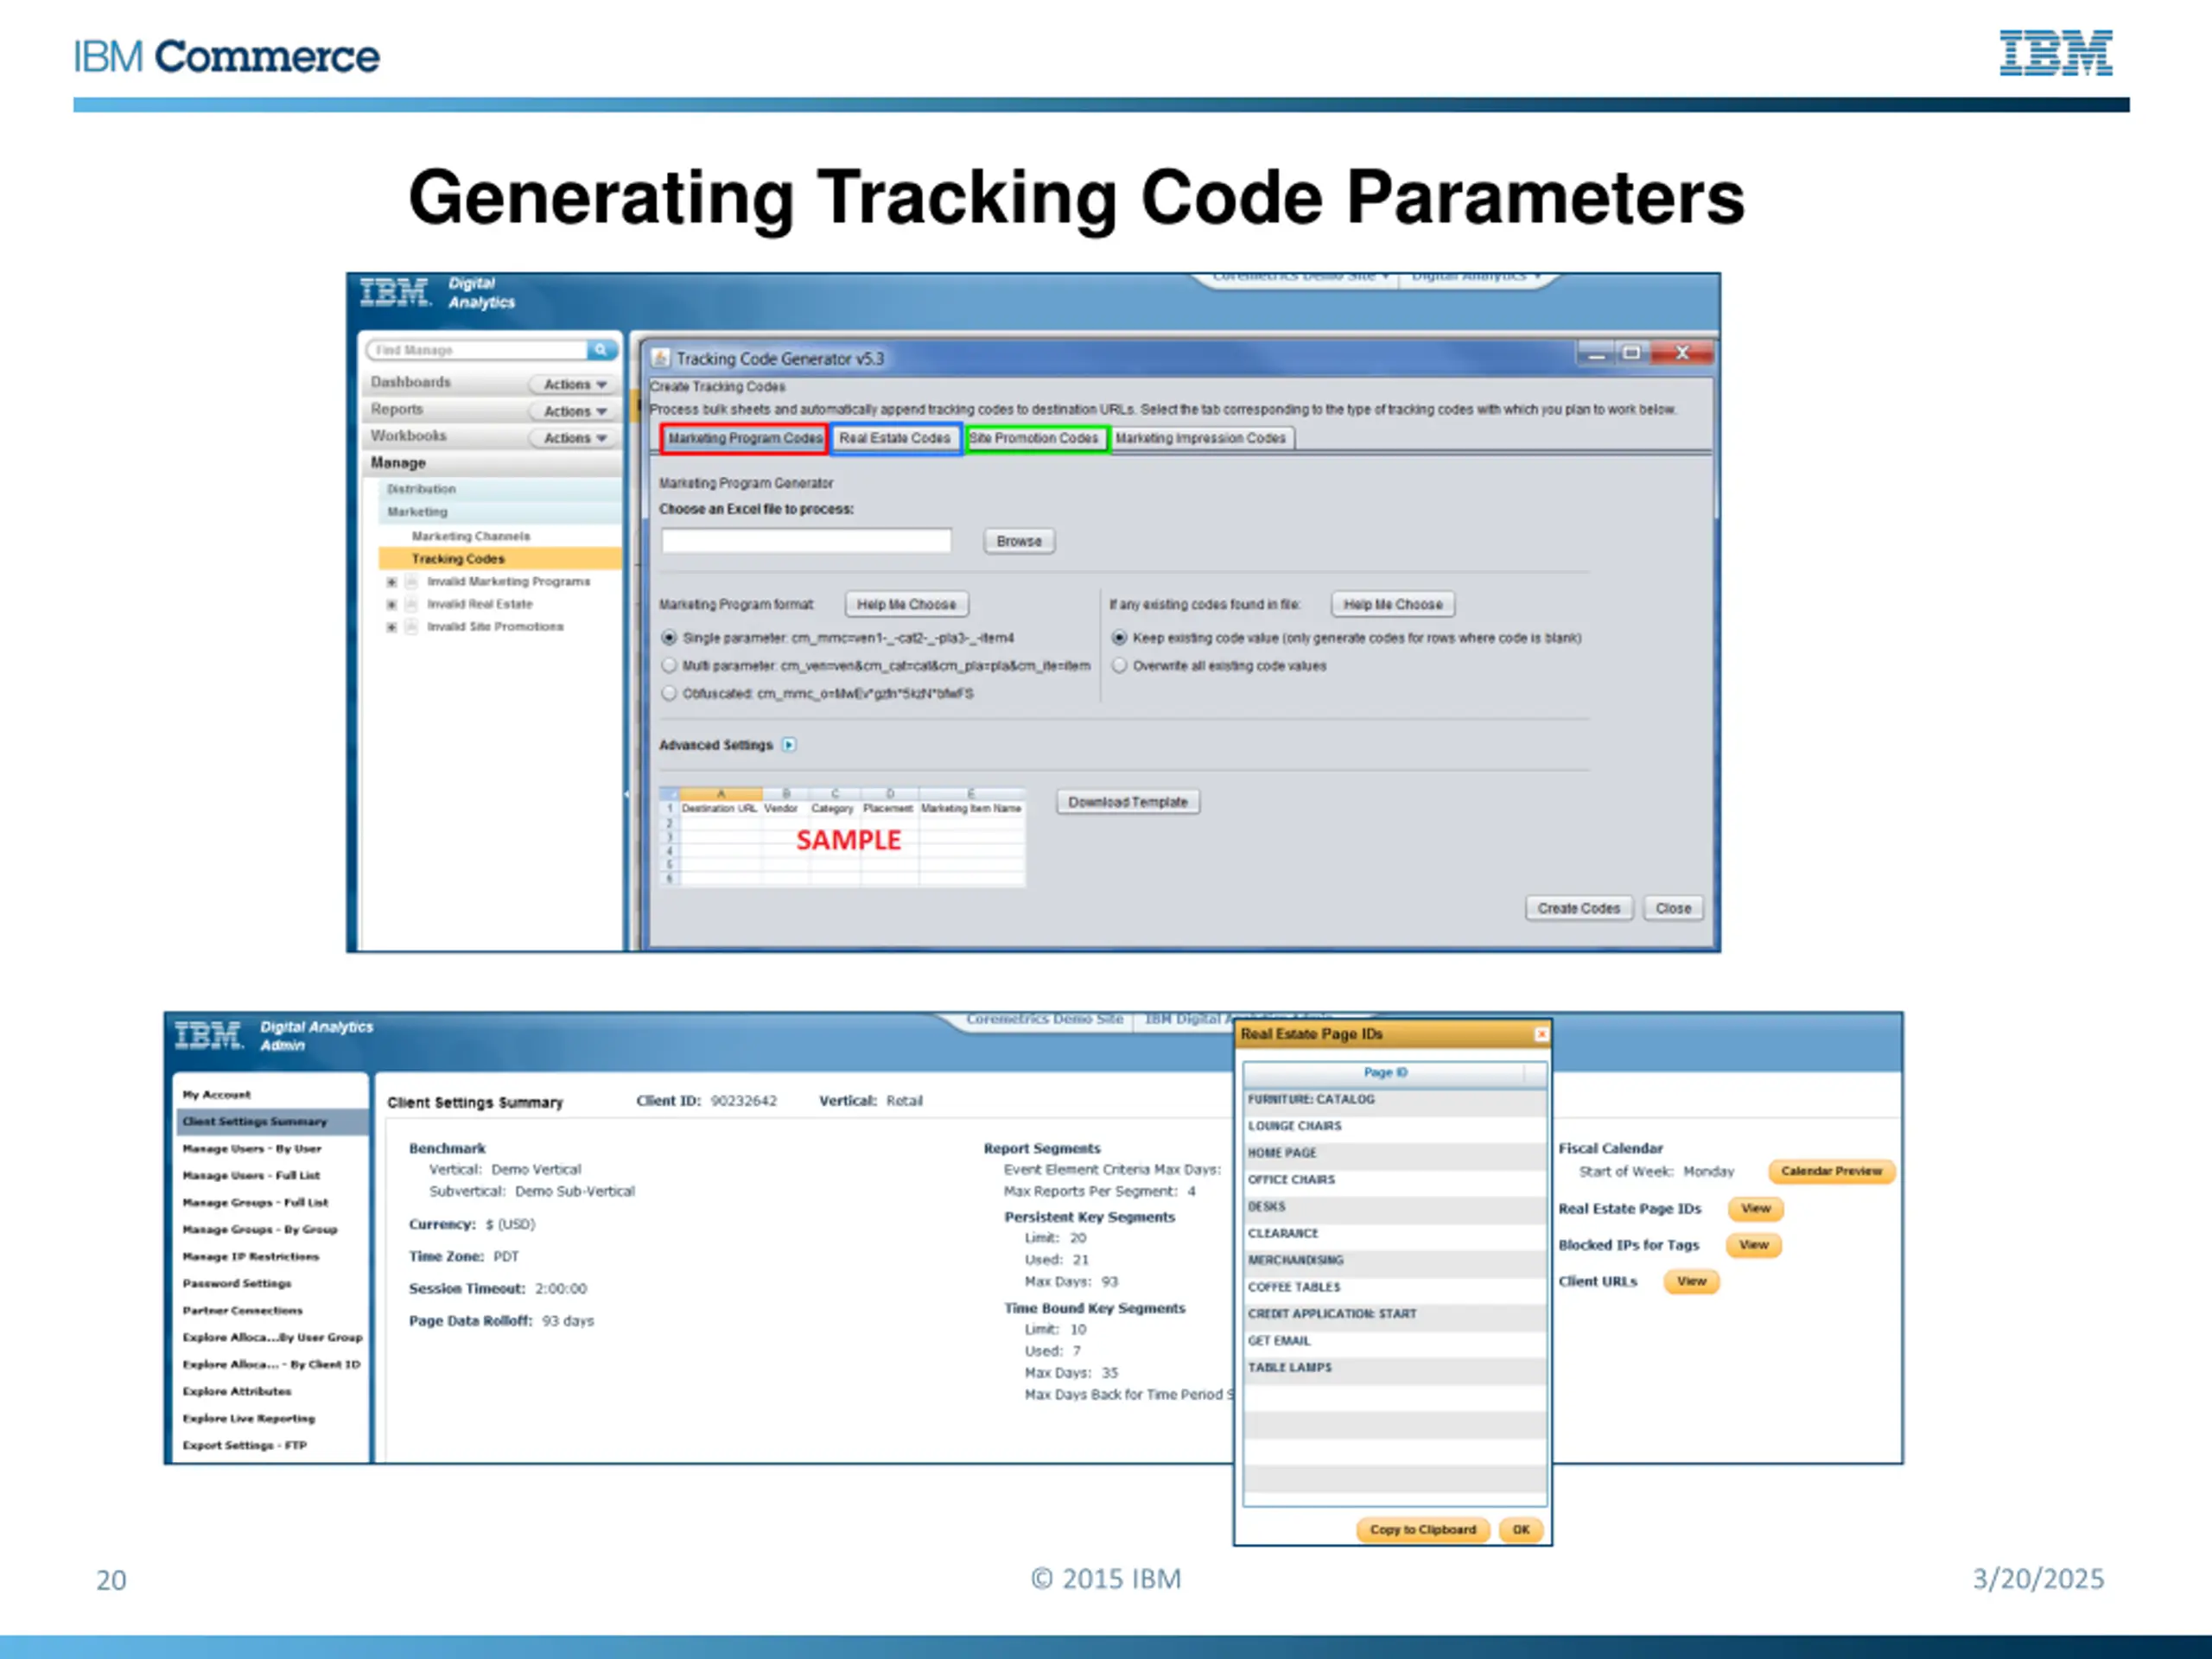Select Overwrite all existing code values option
Screen dimensions: 2212x1659
[1119, 666]
